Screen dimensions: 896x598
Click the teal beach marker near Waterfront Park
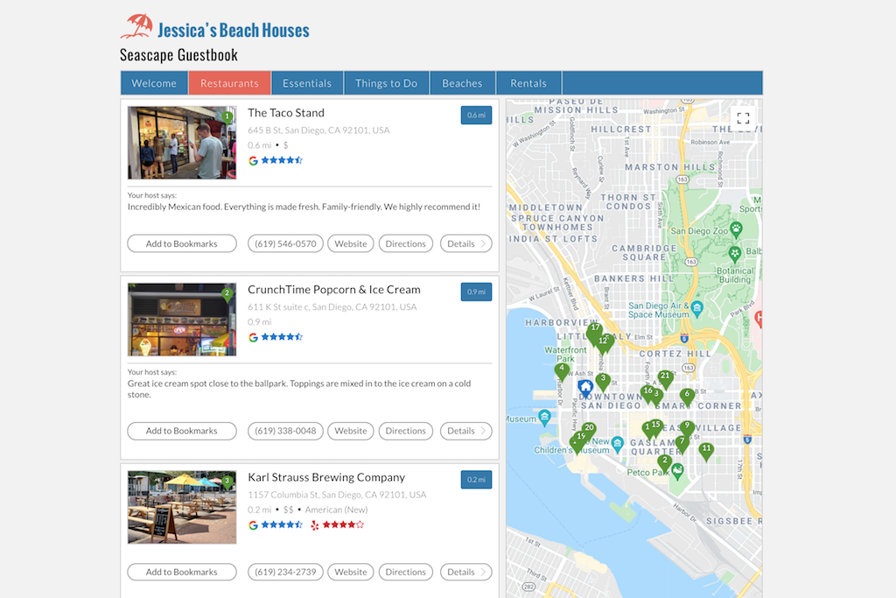(x=544, y=418)
